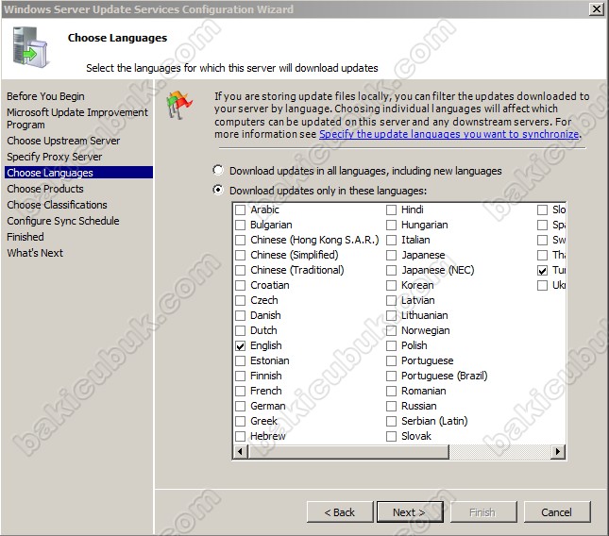Open Specify the update languages link
609x536 pixels.
449,134
